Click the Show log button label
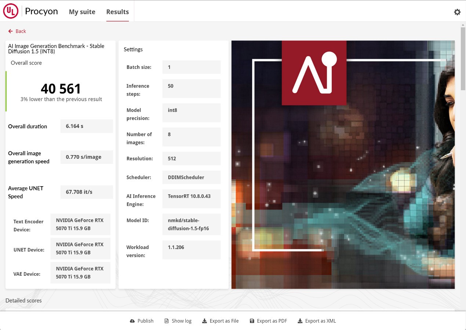The width and height of the screenshot is (466, 330). tap(182, 321)
